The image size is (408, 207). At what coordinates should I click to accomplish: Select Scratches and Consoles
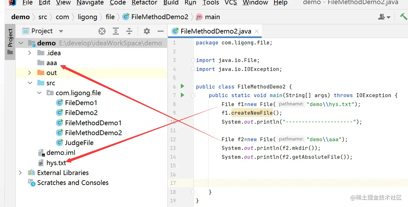click(73, 183)
